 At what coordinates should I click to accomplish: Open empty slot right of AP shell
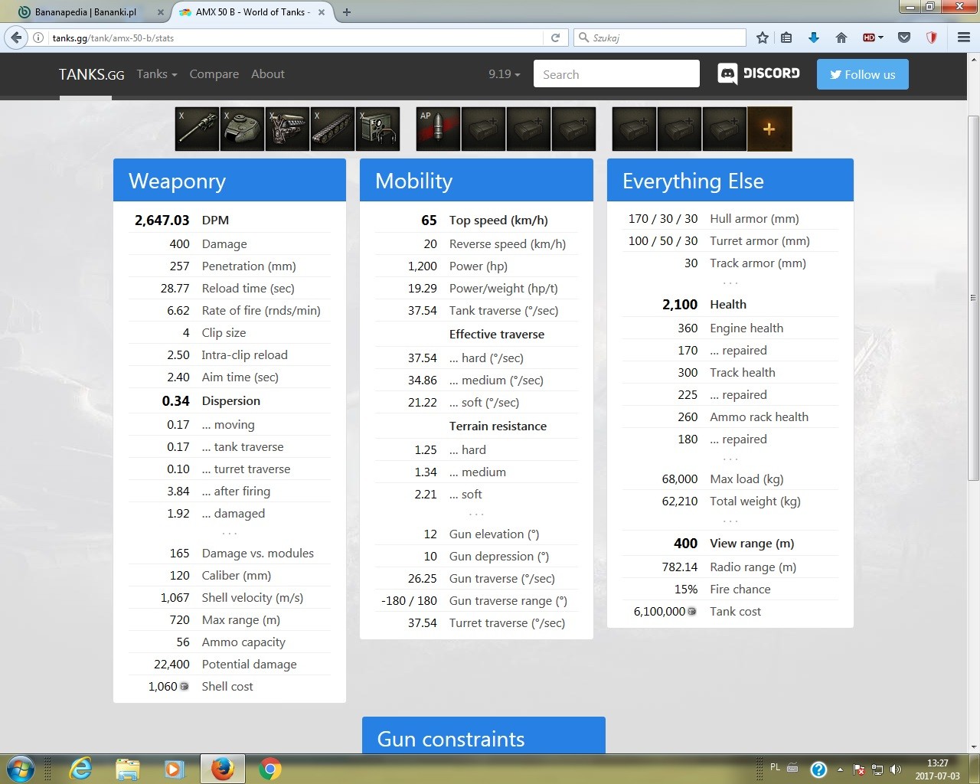click(483, 129)
